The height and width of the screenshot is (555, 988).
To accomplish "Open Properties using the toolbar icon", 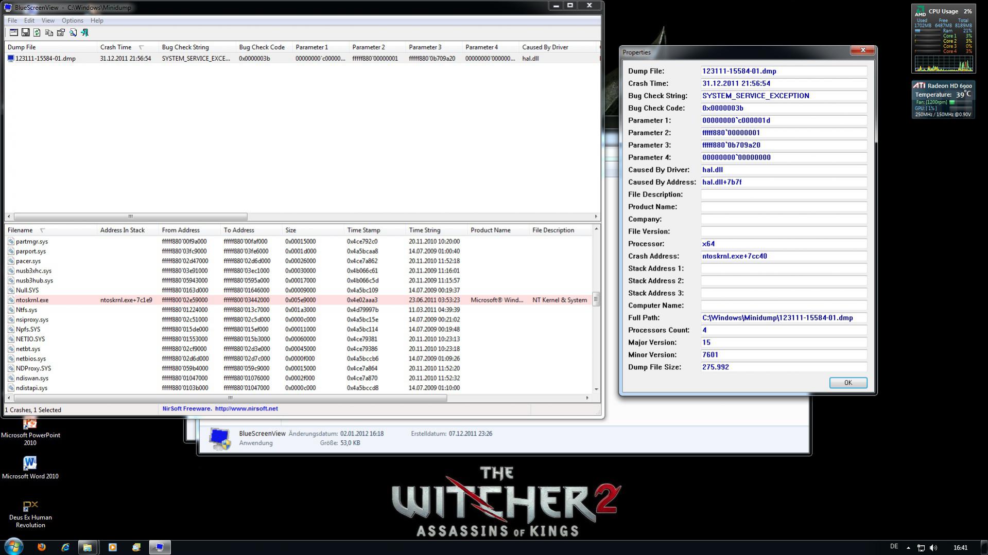I will (61, 32).
